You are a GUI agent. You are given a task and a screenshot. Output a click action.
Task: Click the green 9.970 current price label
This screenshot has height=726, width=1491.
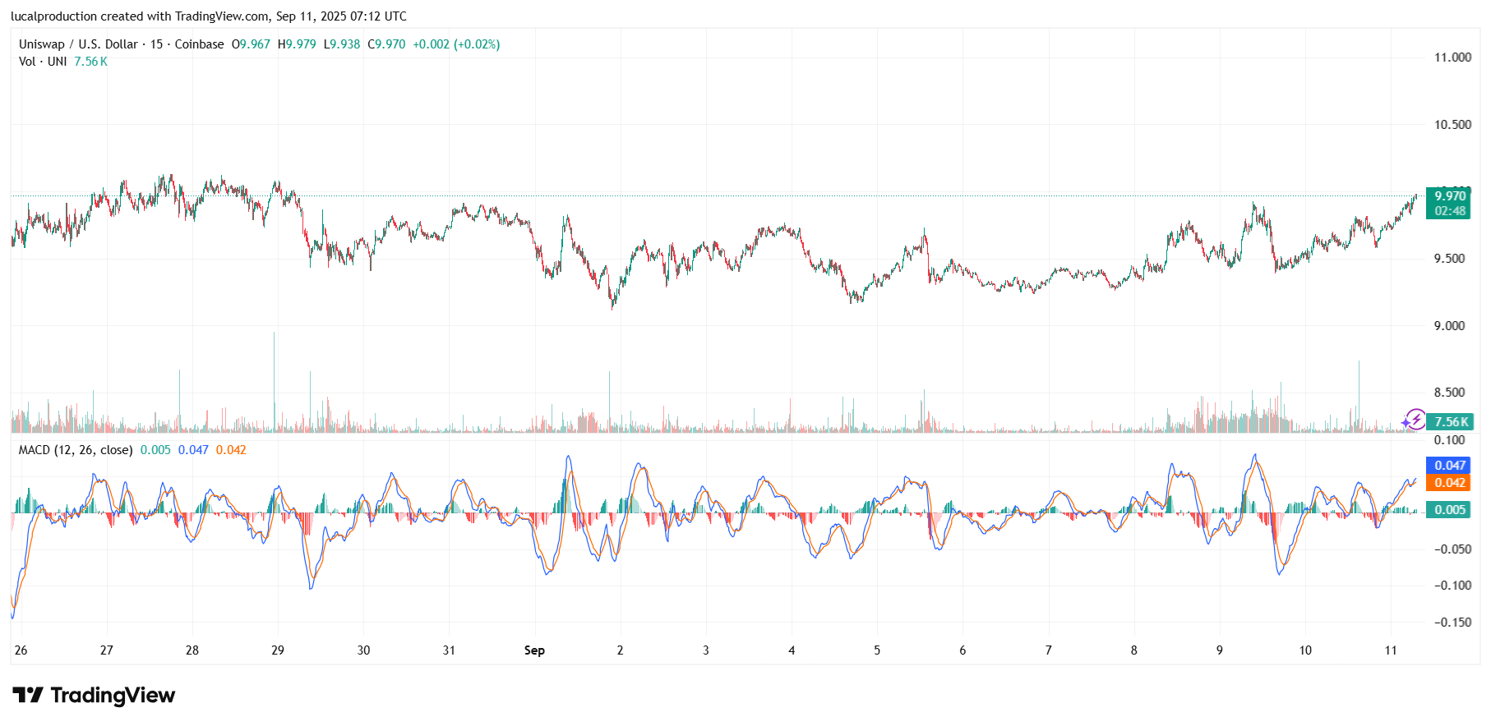click(1450, 196)
